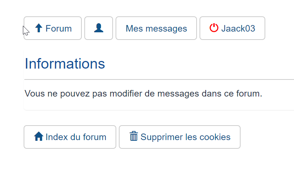Click the letter 'I' of Informations title

(x=27, y=64)
